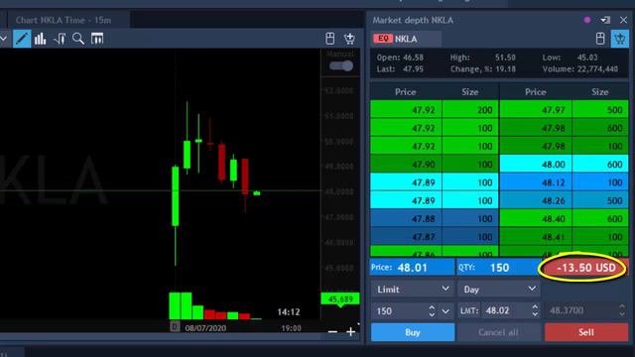Select the bid price 47.87 row
The width and height of the screenshot is (635, 357).
435,237
